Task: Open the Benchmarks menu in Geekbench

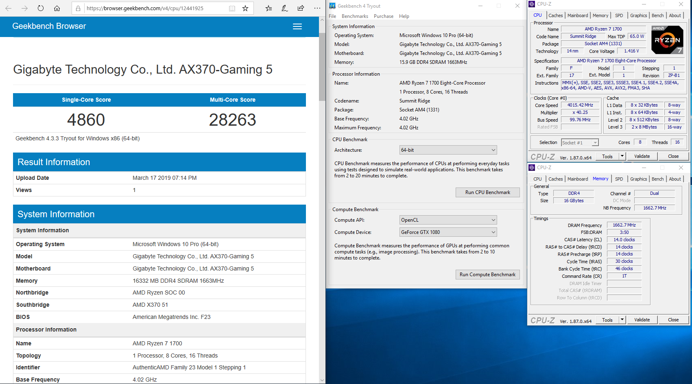Action: tap(355, 16)
